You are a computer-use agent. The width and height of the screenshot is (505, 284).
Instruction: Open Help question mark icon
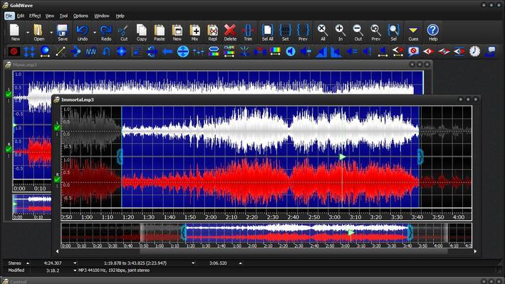point(433,33)
